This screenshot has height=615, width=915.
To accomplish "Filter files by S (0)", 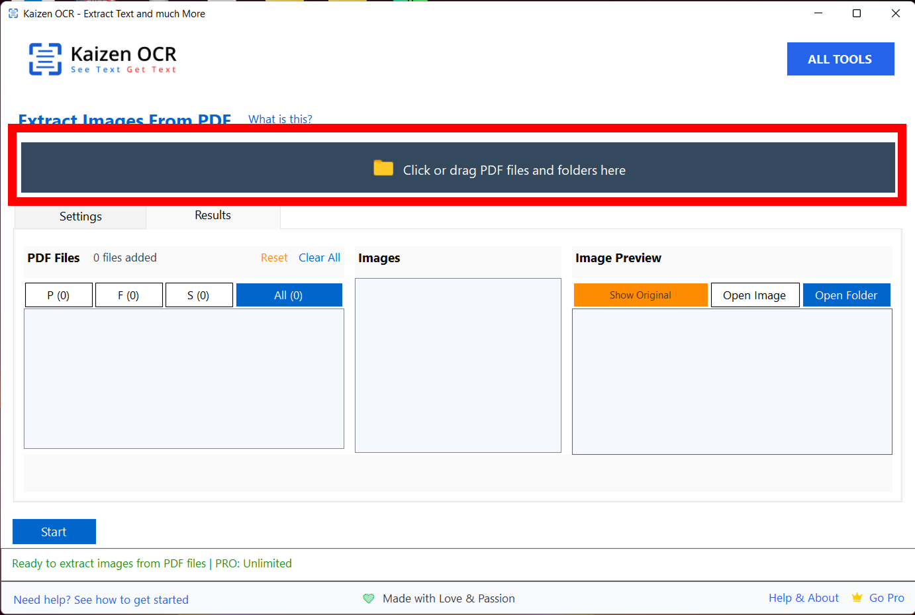I will [x=199, y=295].
